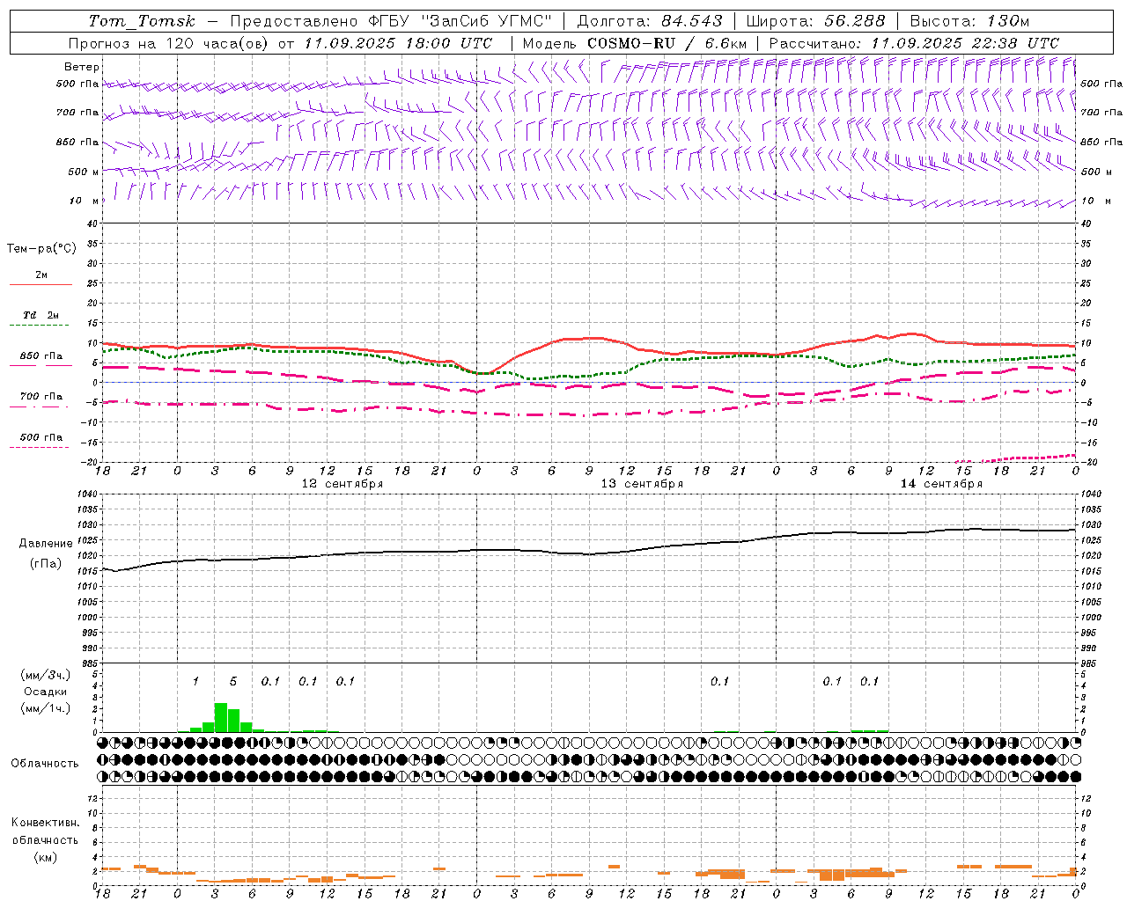Click the tallest green precipitation bar
This screenshot has width=1127, height=901.
(x=221, y=717)
